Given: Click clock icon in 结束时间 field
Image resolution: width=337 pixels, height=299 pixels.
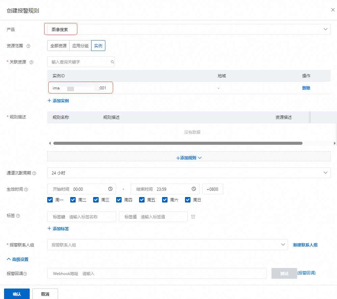Looking at the screenshot, I should click(193, 189).
